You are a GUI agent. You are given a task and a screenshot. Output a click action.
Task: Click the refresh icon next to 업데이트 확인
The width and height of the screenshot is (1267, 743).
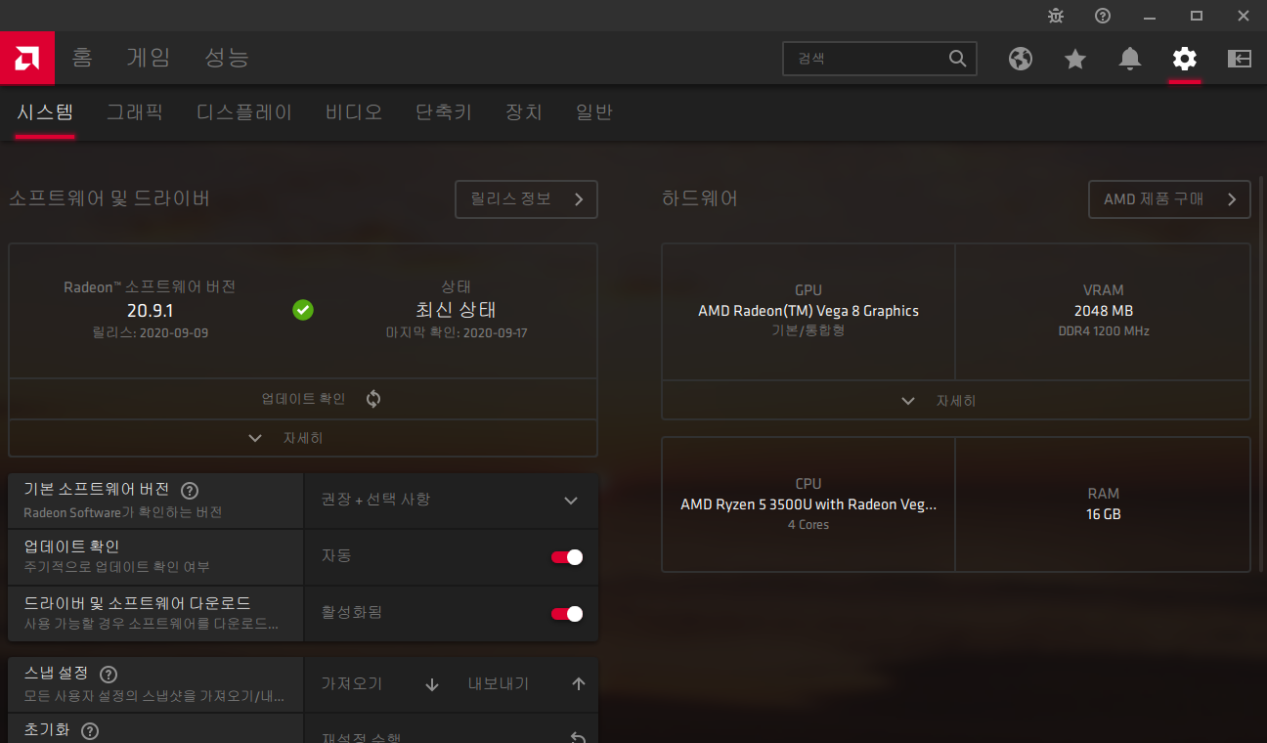point(373,399)
